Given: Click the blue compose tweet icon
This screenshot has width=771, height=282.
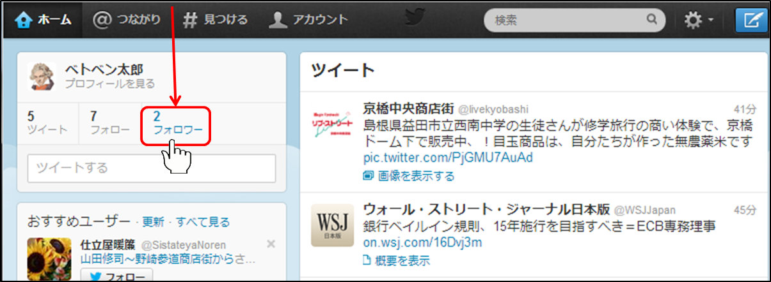Looking at the screenshot, I should pos(750,20).
